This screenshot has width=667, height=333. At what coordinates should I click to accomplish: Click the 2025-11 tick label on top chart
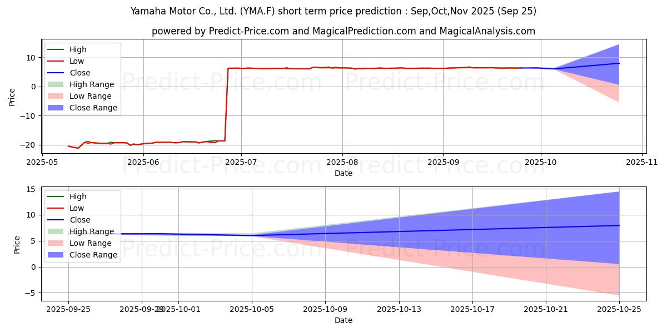point(642,163)
